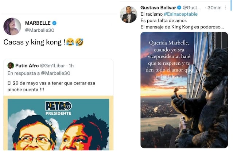Open Gustavo Bolívar's profile avatar
The image size is (237, 155).
pyautogui.click(x=128, y=14)
